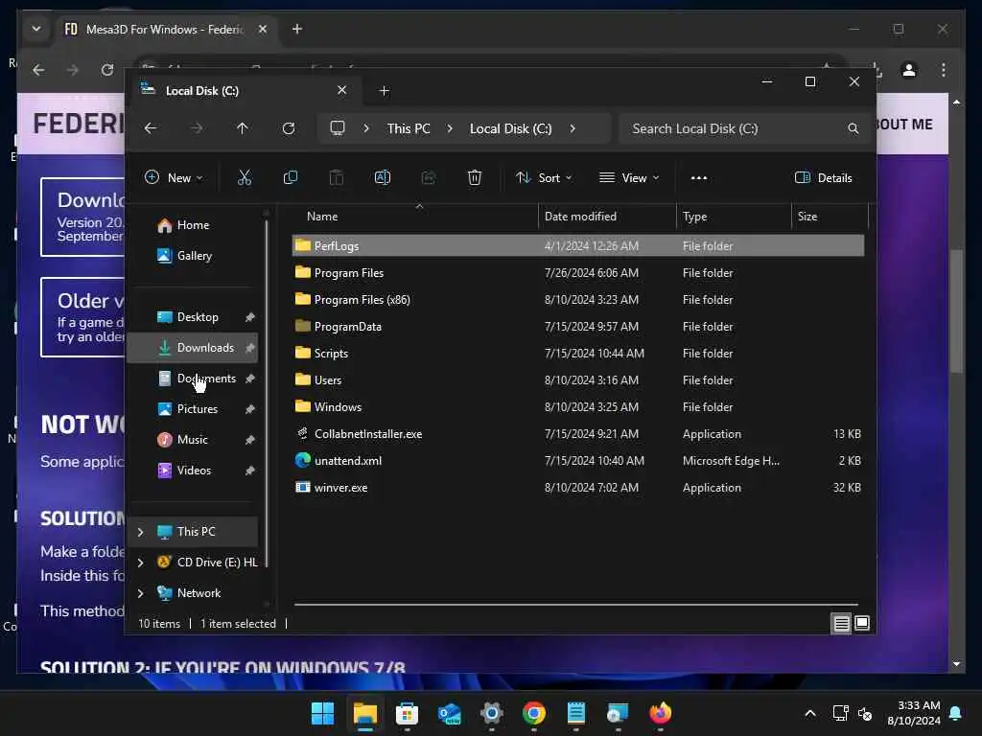The image size is (982, 736).
Task: Click the search magnifier icon in Explorer
Action: click(x=853, y=128)
